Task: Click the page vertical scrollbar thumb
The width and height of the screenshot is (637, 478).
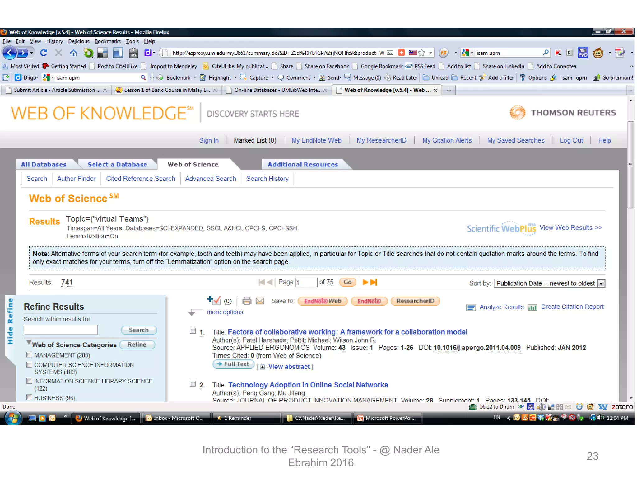Action: pyautogui.click(x=630, y=165)
